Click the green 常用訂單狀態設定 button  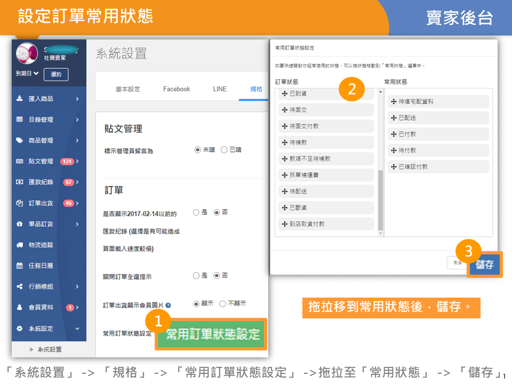212,334
